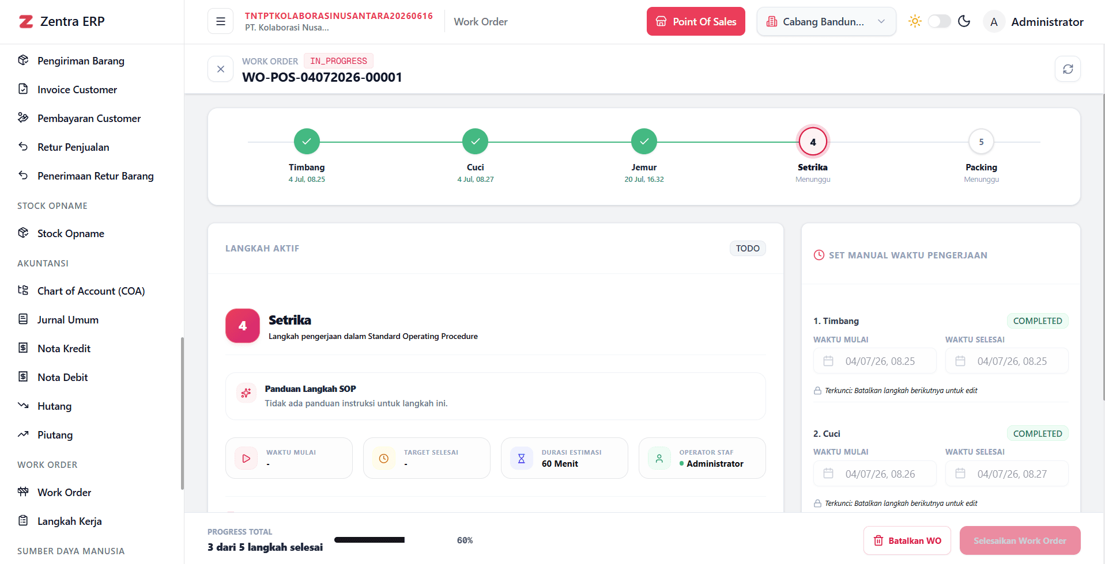The width and height of the screenshot is (1105, 564).
Task: Select the Jemur completed step marker
Action: [644, 142]
